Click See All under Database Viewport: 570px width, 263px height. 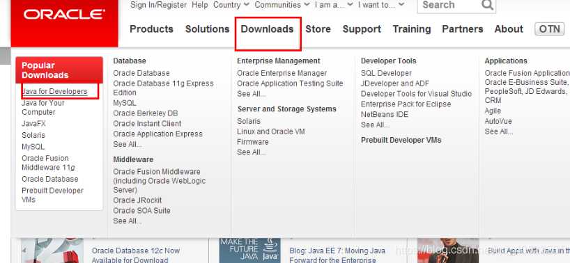128,145
